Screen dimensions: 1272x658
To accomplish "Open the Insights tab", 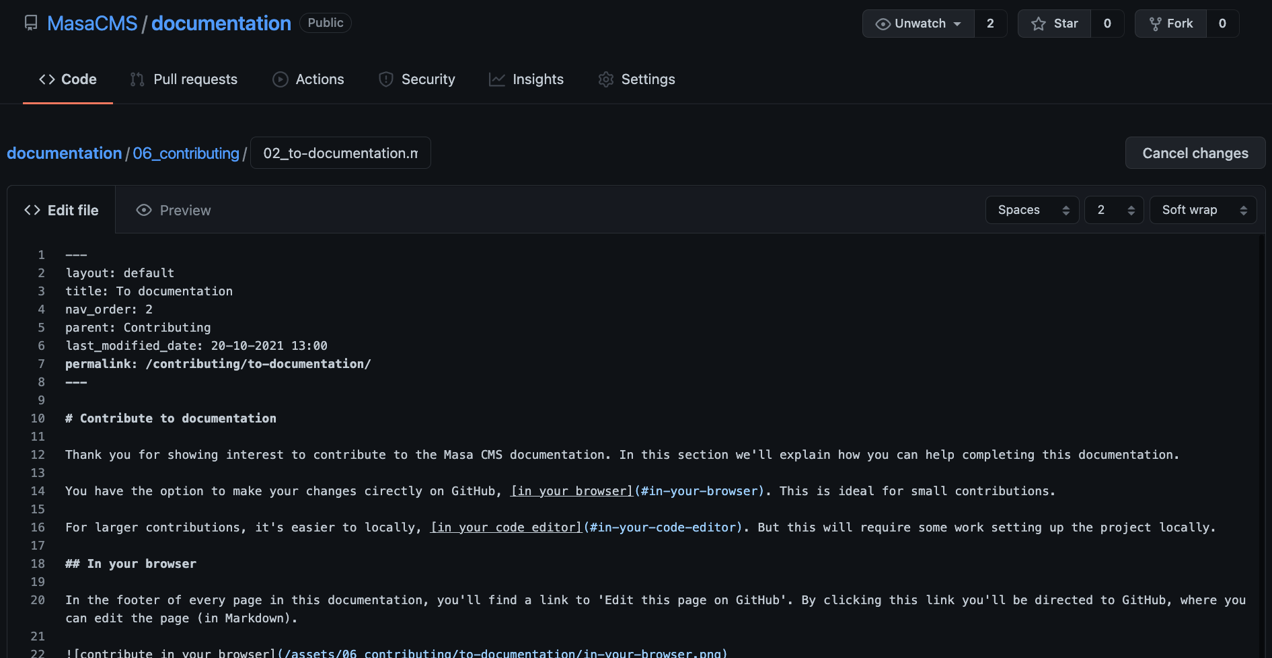I will (x=527, y=79).
